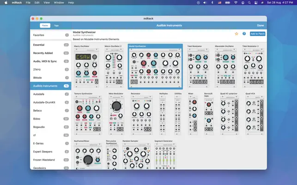Screen dimensions: 297x185
Task: Click the Bluetooth menu bar icon
Action: (x=212, y=3)
